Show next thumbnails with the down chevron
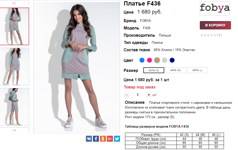238x150 pixels. pyautogui.click(x=14, y=130)
